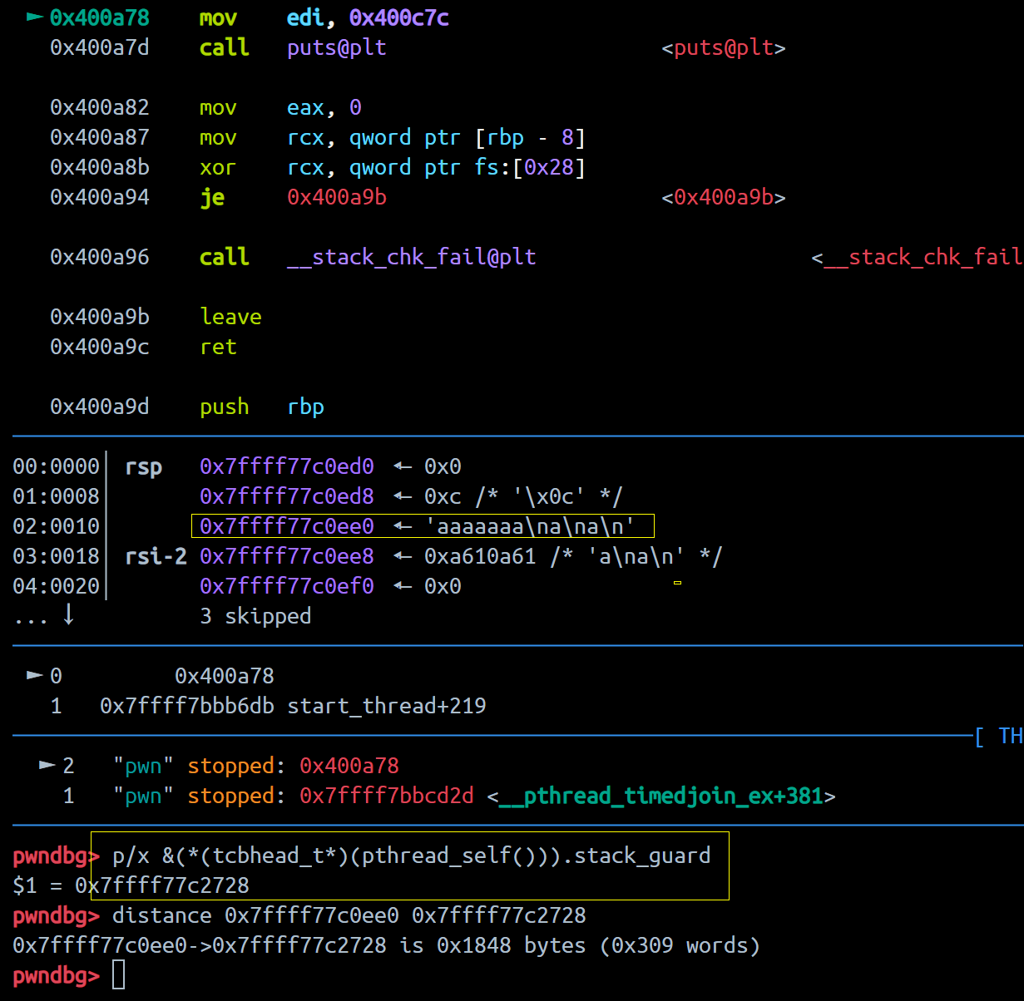Click the __stack_chk_fail@plt call operand
Viewport: 1024px width, 1001px height.
click(411, 257)
